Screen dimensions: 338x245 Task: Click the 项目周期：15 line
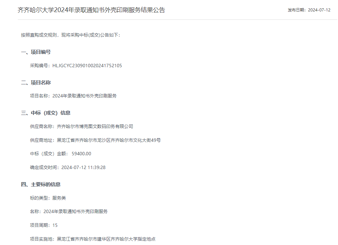(x=44, y=225)
